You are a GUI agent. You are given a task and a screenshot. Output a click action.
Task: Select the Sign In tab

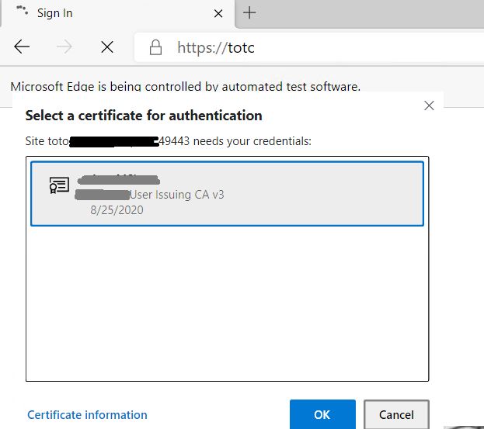117,13
